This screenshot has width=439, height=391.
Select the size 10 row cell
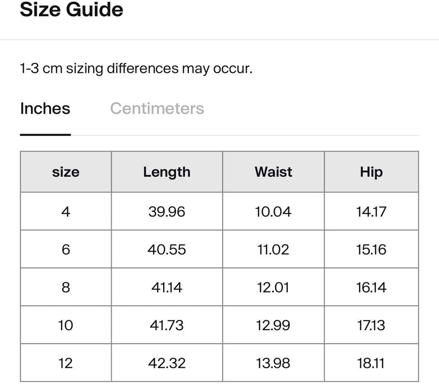(66, 325)
